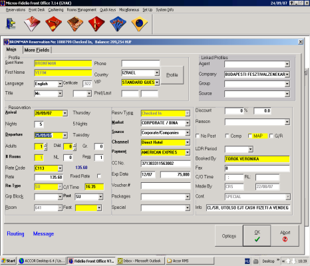Click the Message link
Viewport: 310px width, 266px height.
tap(43, 233)
